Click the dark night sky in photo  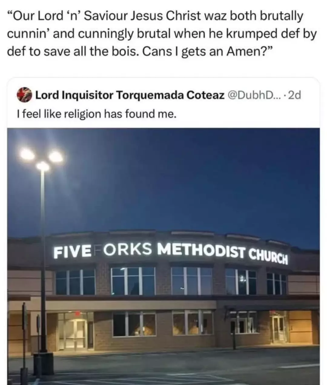click(x=182, y=179)
